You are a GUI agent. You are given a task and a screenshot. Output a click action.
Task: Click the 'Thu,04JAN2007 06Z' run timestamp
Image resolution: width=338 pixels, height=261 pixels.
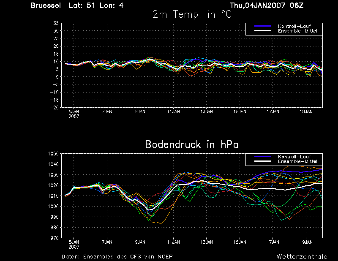(267, 5)
